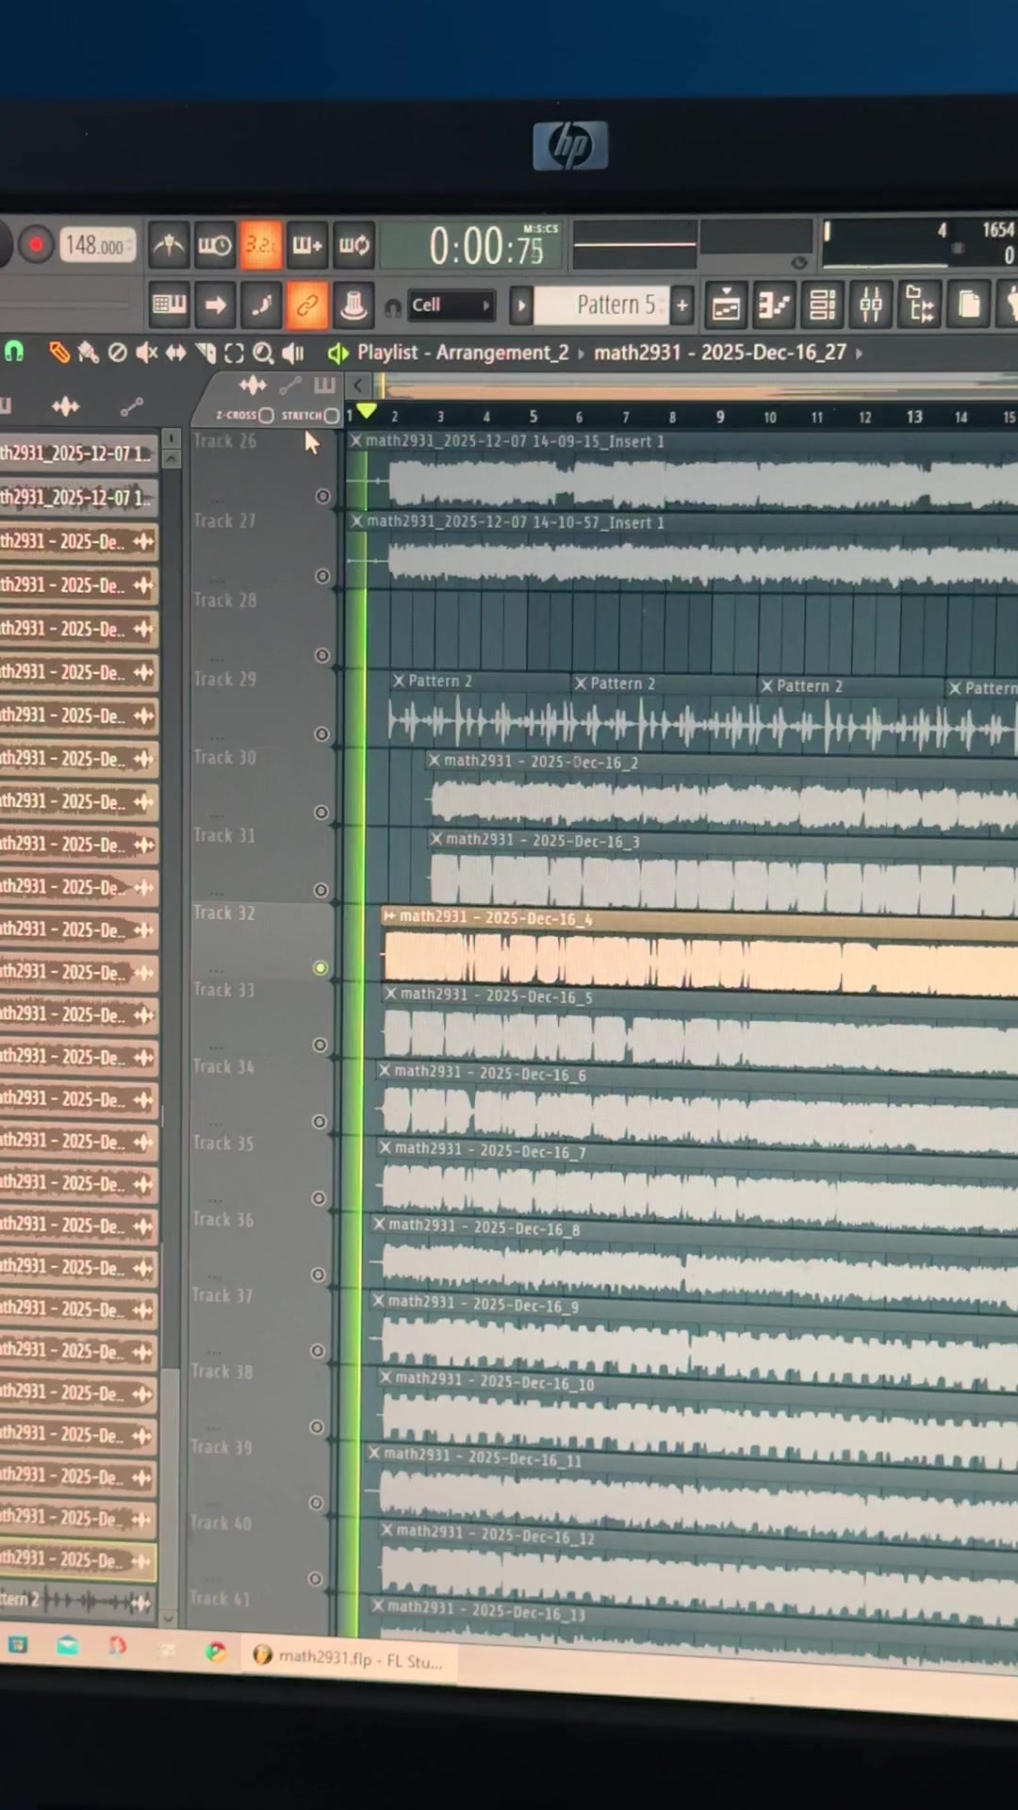Viewport: 1018px width, 1810px height.
Task: Add new pattern with plus button
Action: coord(682,305)
